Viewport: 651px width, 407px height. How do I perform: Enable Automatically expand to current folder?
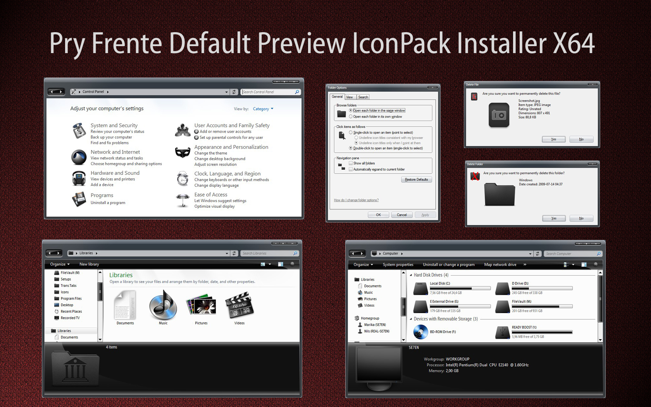(351, 169)
